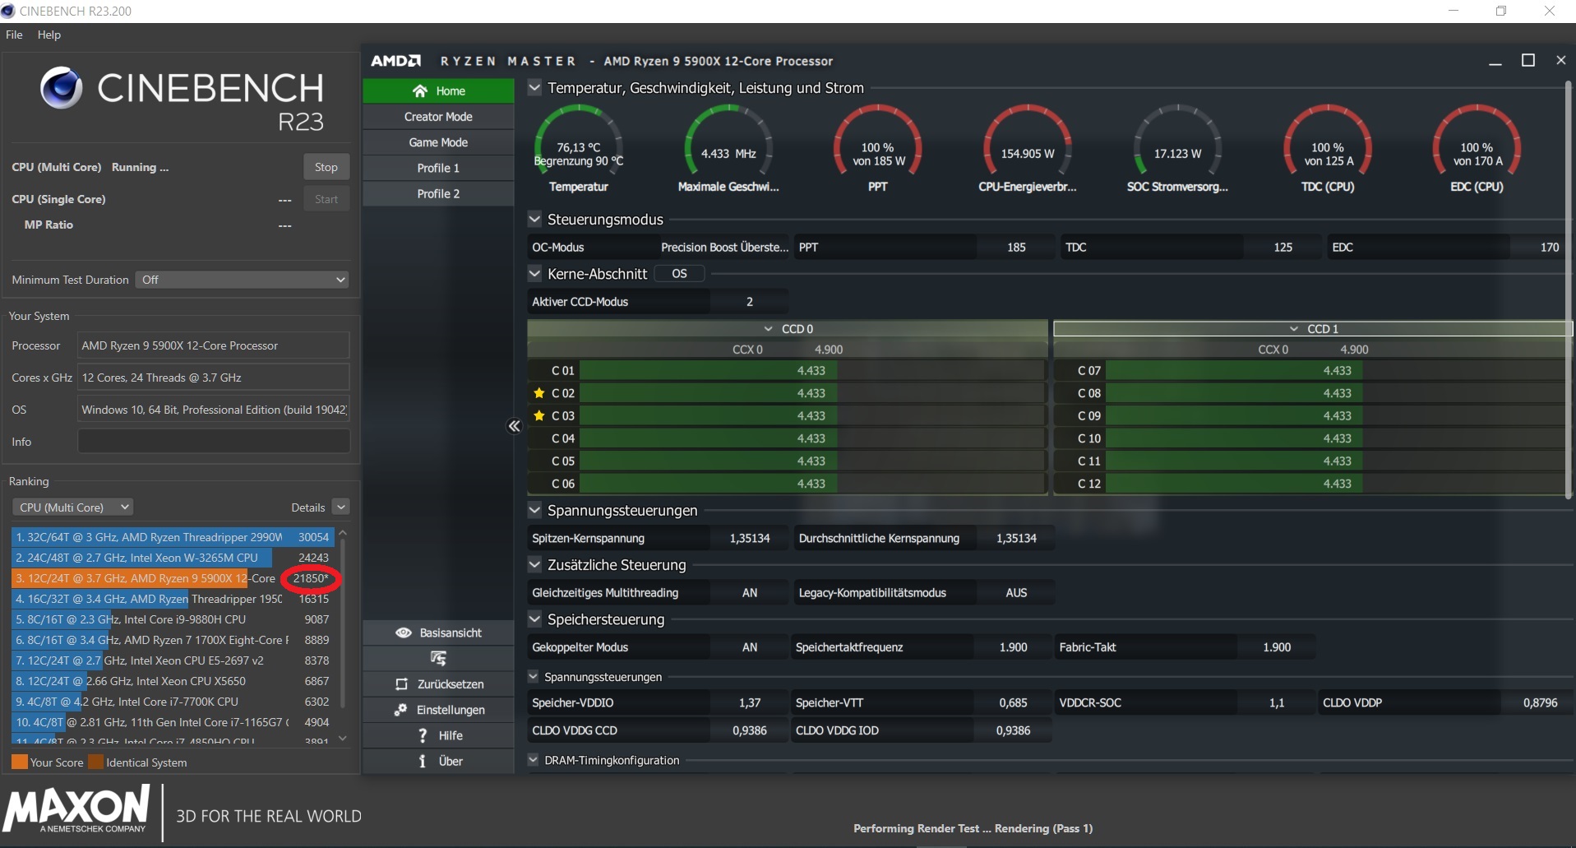This screenshot has width=1576, height=848.
Task: Click the Processor field showing Ryzen 9 5900X
Action: [x=214, y=345]
